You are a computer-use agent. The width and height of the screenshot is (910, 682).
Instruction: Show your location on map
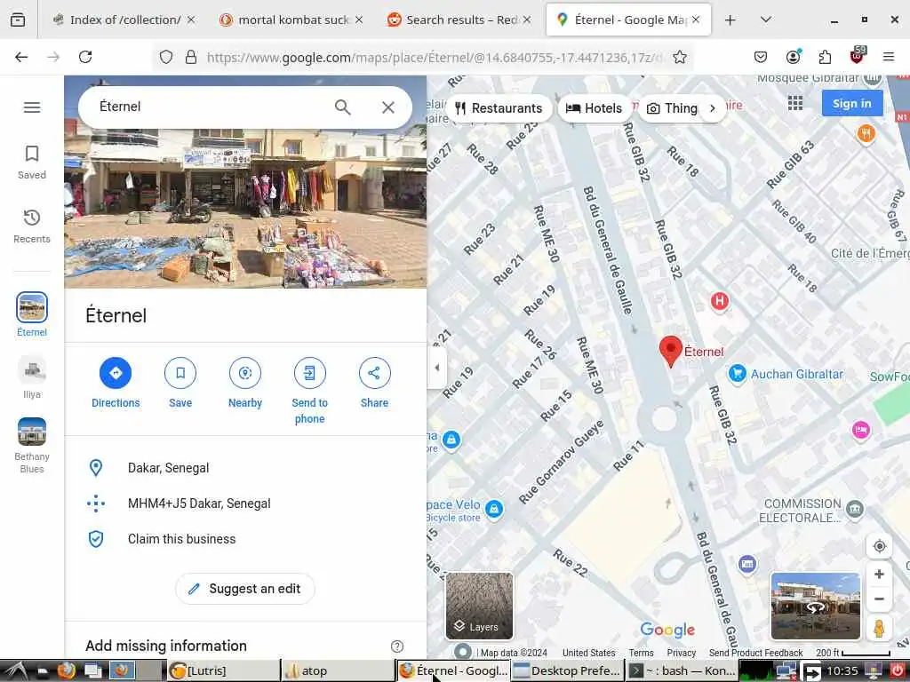[879, 546]
